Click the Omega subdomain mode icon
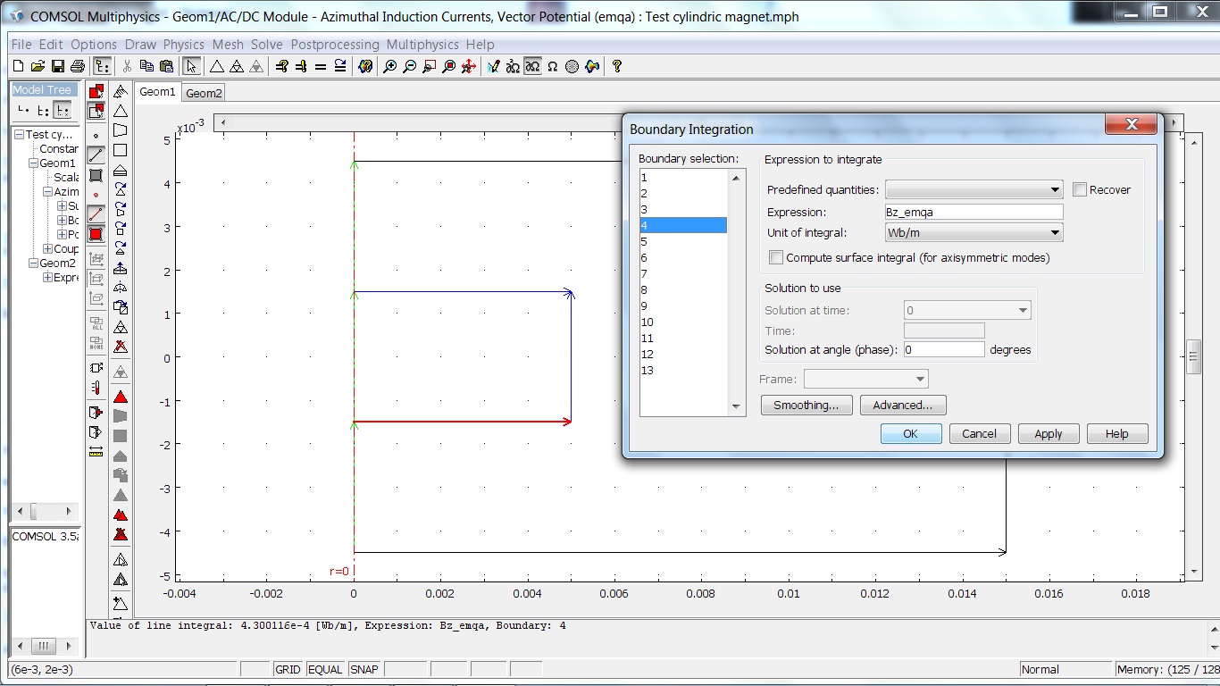 point(552,66)
